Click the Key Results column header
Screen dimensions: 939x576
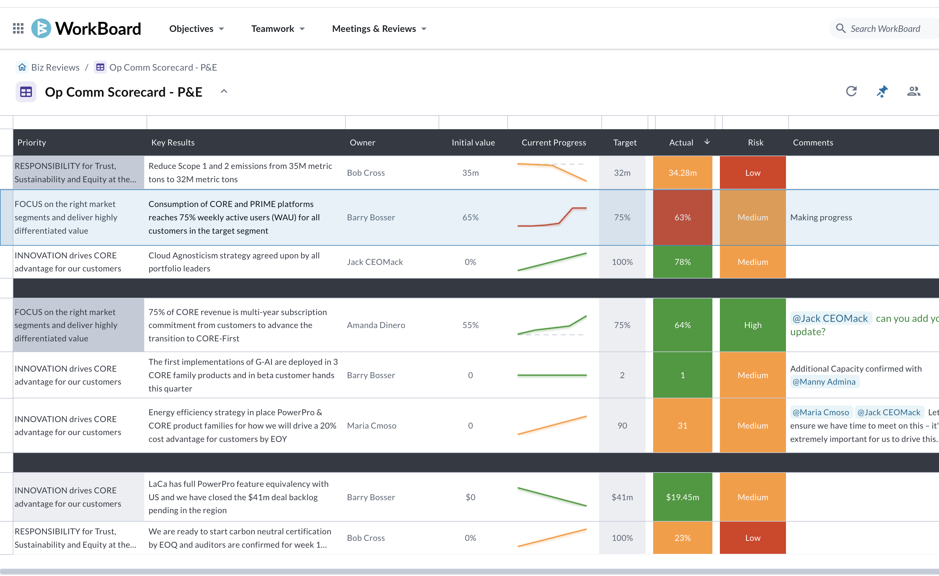173,143
